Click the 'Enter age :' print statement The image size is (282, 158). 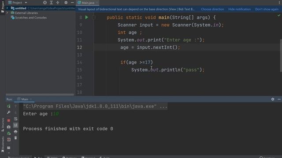click(161, 40)
